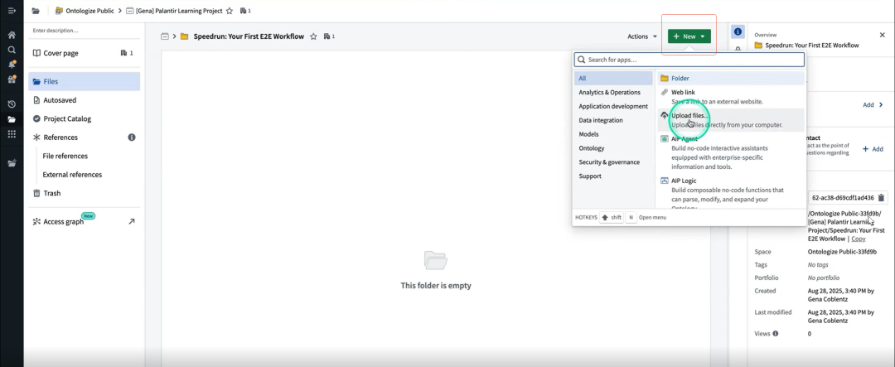This screenshot has height=367, width=895.
Task: Choose Web link option
Action: pyautogui.click(x=731, y=96)
